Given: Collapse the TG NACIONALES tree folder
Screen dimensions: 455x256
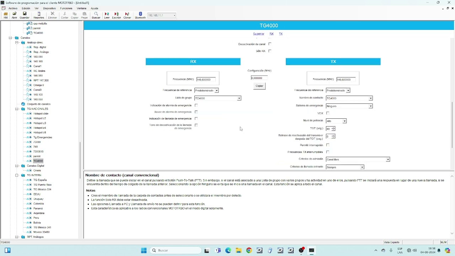Looking at the screenshot, I should [17, 109].
